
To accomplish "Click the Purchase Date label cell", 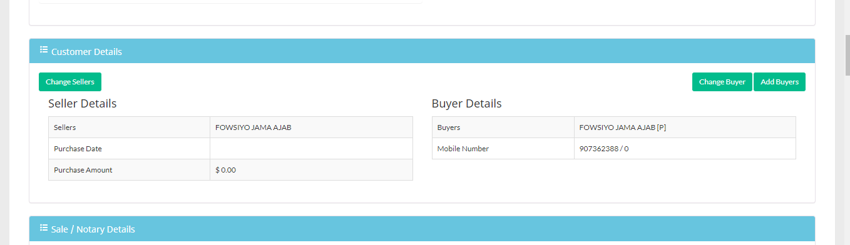I will pyautogui.click(x=129, y=149).
